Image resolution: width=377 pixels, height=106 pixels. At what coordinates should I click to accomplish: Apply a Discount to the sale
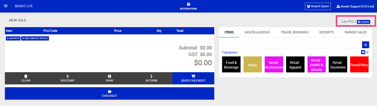point(68,78)
